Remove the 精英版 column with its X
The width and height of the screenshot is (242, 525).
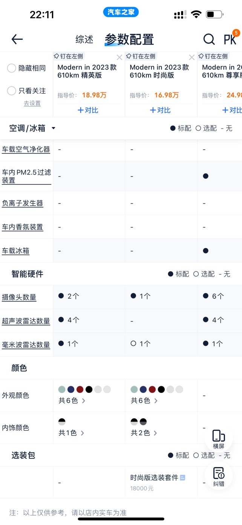tap(119, 57)
